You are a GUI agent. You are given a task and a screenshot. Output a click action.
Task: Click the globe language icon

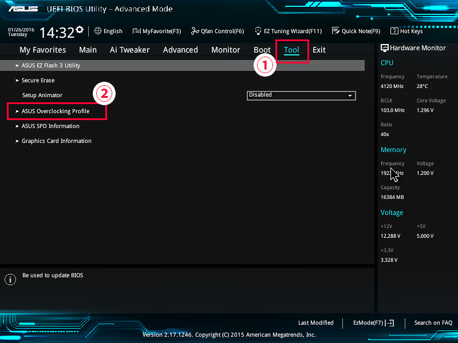[98, 31]
